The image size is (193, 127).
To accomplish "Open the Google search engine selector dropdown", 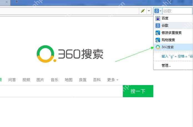I will click(x=160, y=11).
